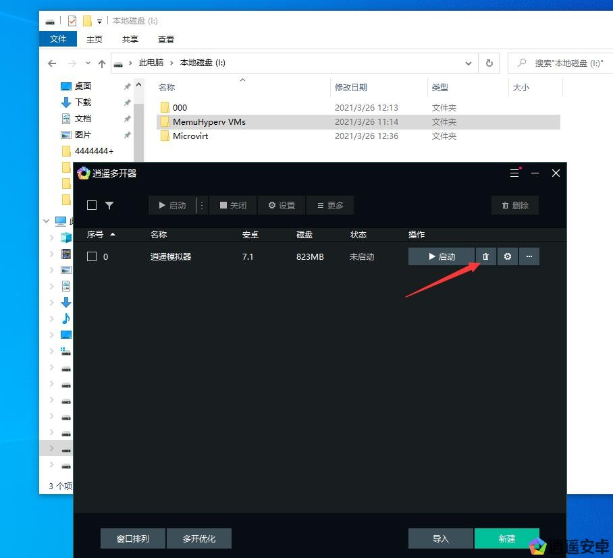Click the green 新建 button

(x=507, y=538)
